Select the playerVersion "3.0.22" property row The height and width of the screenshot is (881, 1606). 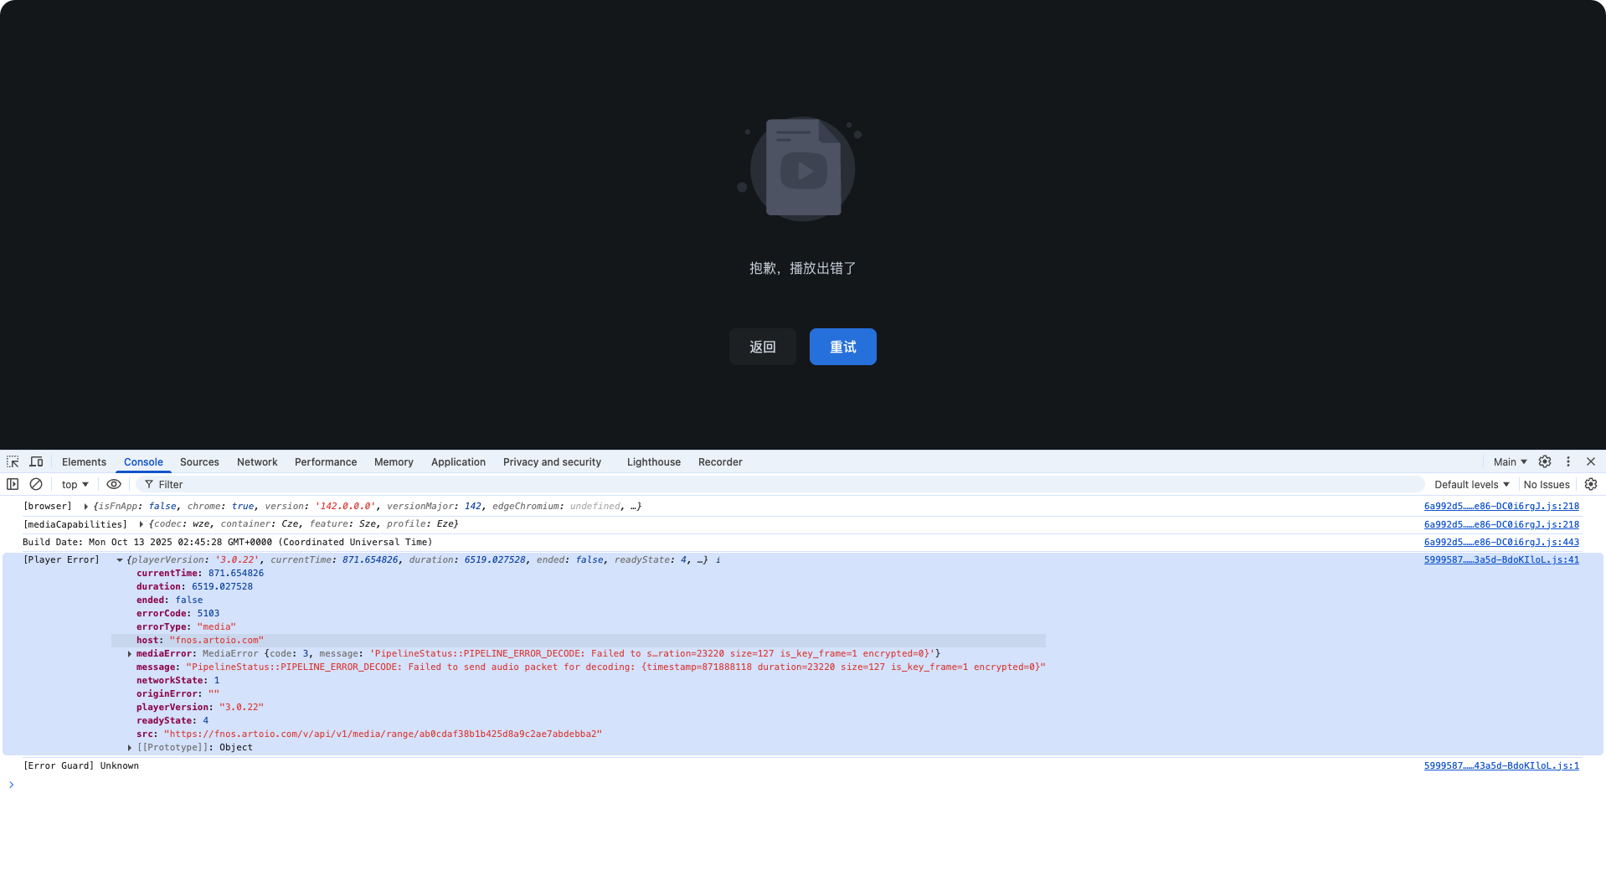[x=200, y=708]
